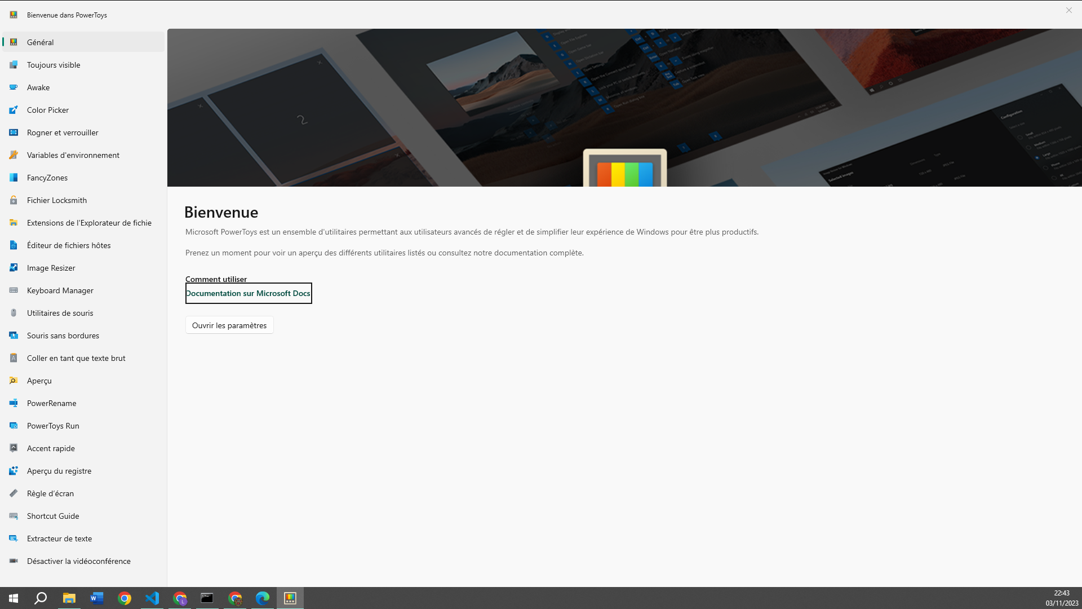Image resolution: width=1082 pixels, height=609 pixels.
Task: Open the Image Resizer icon
Action: point(14,268)
